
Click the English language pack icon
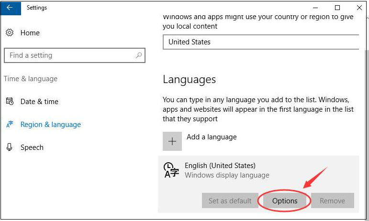click(x=171, y=170)
